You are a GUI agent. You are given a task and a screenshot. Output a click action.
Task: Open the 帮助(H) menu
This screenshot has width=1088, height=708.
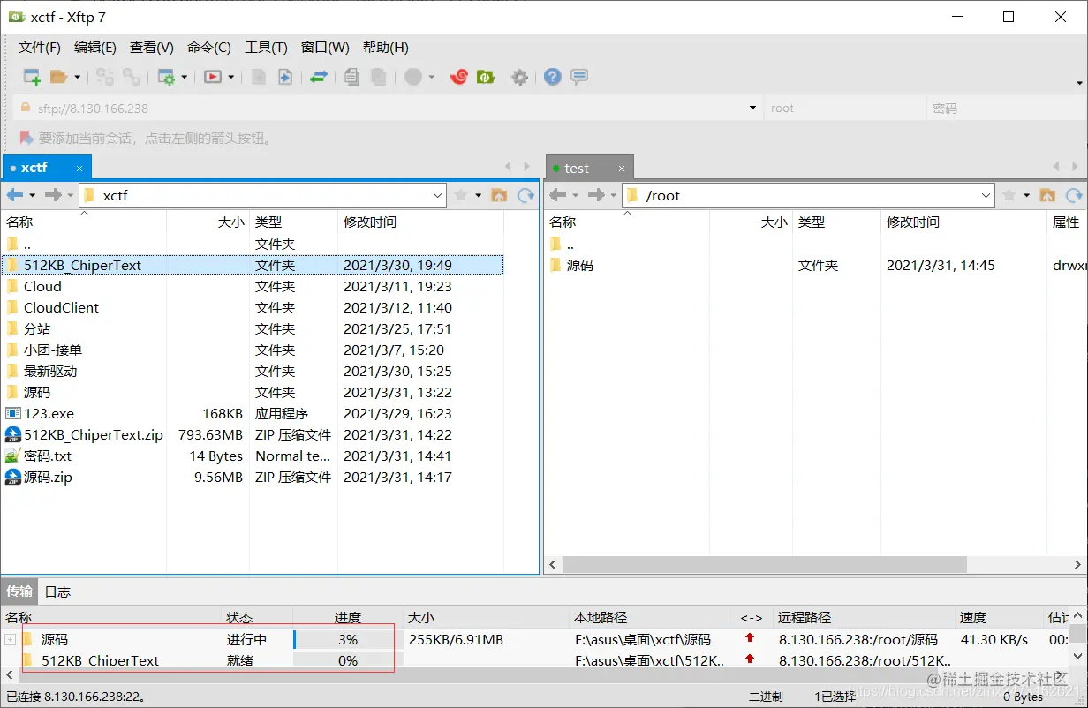coord(386,48)
